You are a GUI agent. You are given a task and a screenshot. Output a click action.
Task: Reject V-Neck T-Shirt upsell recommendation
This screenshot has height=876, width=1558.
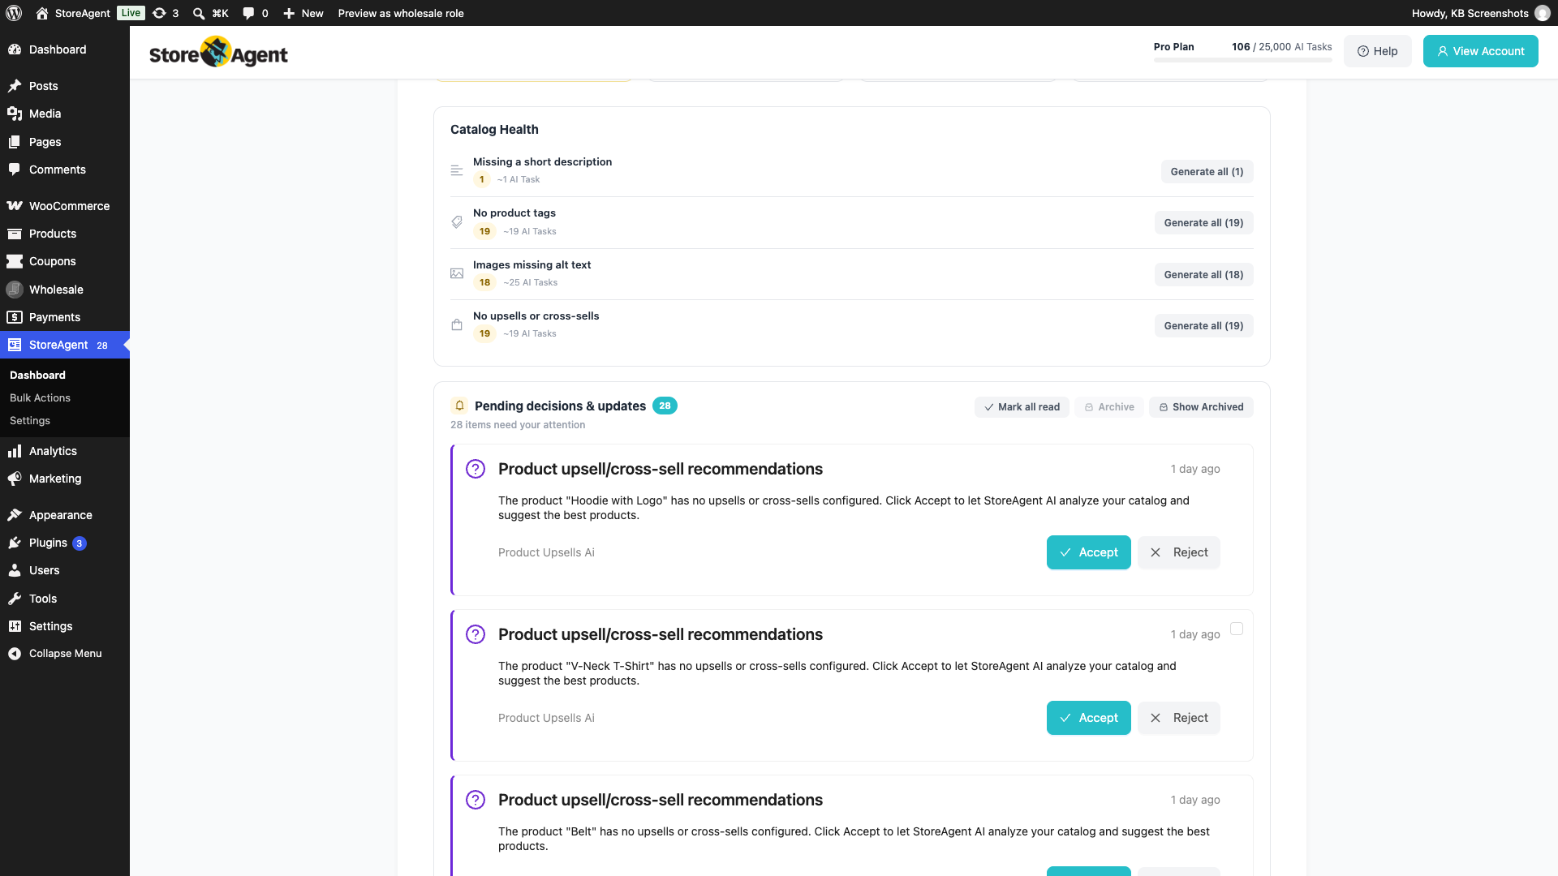point(1178,718)
